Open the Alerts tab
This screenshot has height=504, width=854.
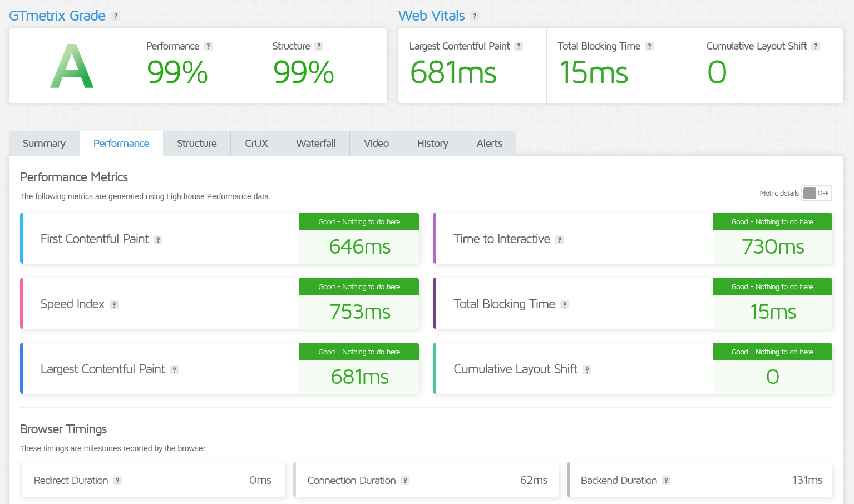coord(489,144)
